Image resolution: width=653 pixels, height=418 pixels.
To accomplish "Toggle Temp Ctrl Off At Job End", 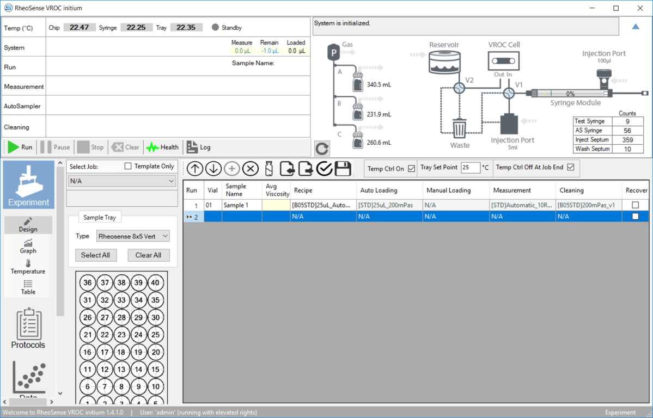I will tap(571, 167).
